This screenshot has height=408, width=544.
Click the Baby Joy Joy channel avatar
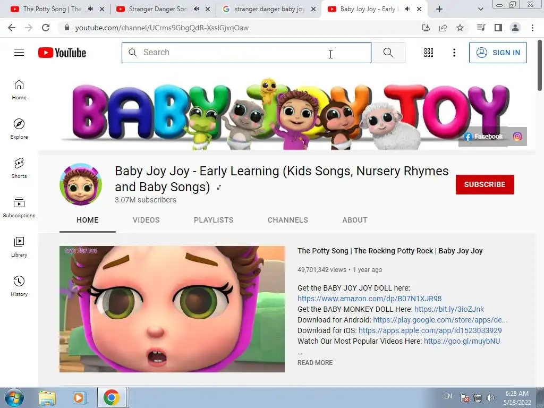81,184
